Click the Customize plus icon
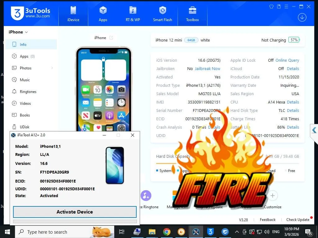 pyautogui.click(x=272, y=196)
